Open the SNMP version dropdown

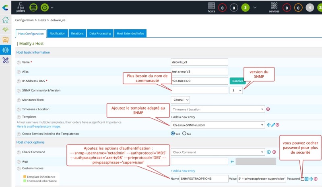236,91
